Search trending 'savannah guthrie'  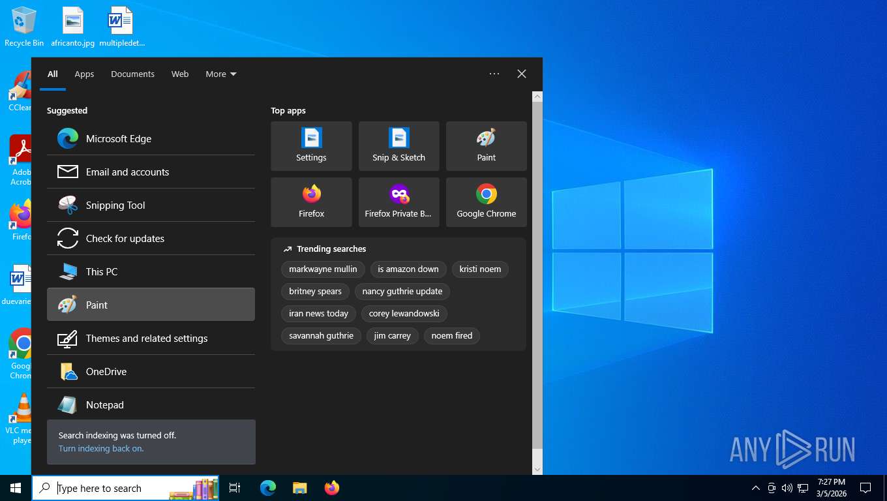pos(321,335)
